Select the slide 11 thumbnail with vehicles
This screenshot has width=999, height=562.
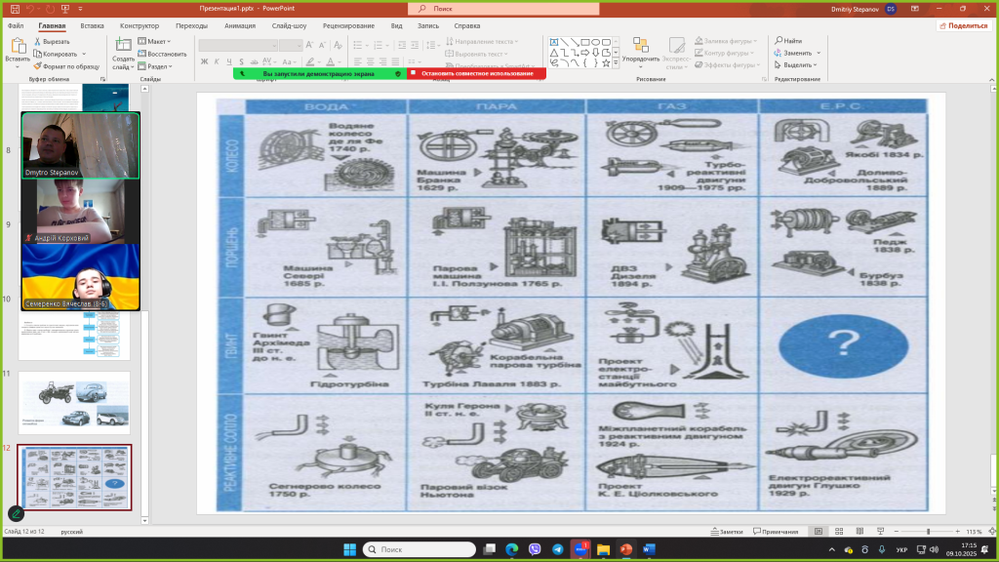tap(74, 402)
